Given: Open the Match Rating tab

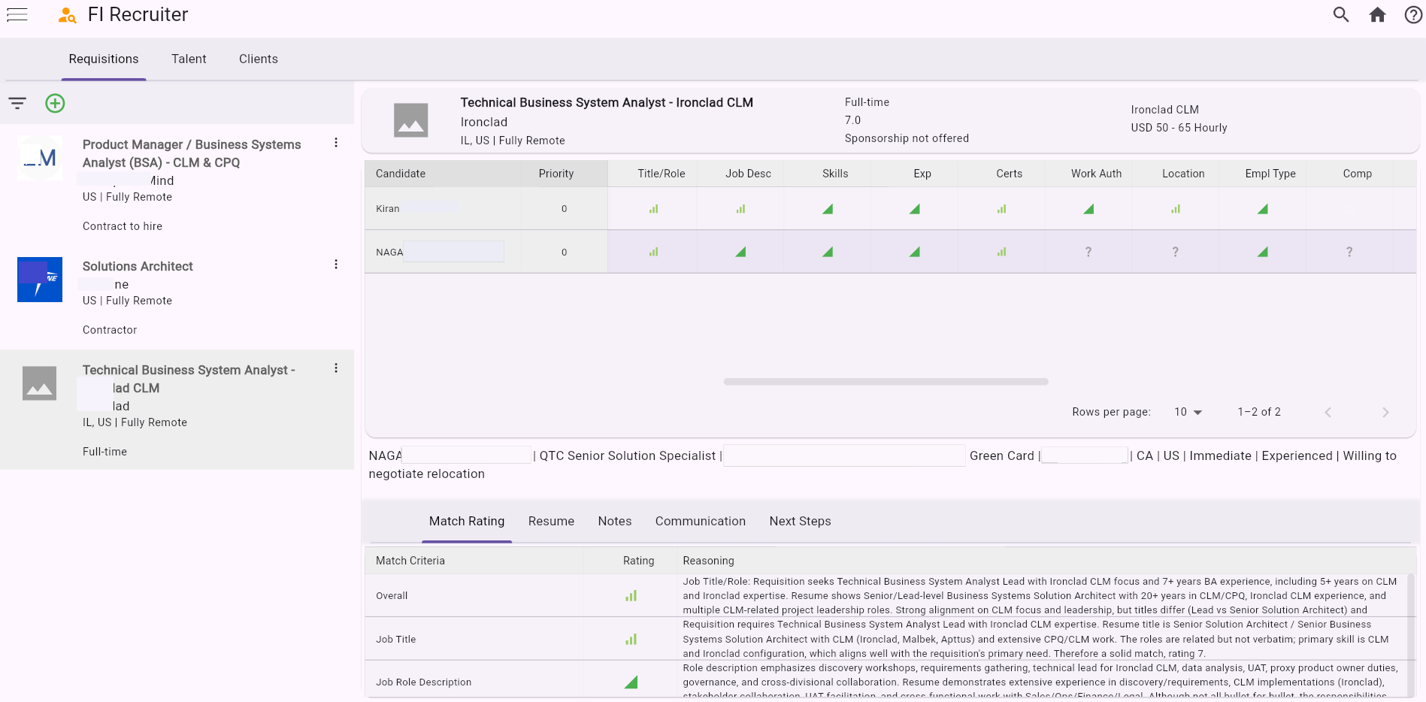Looking at the screenshot, I should coord(467,521).
